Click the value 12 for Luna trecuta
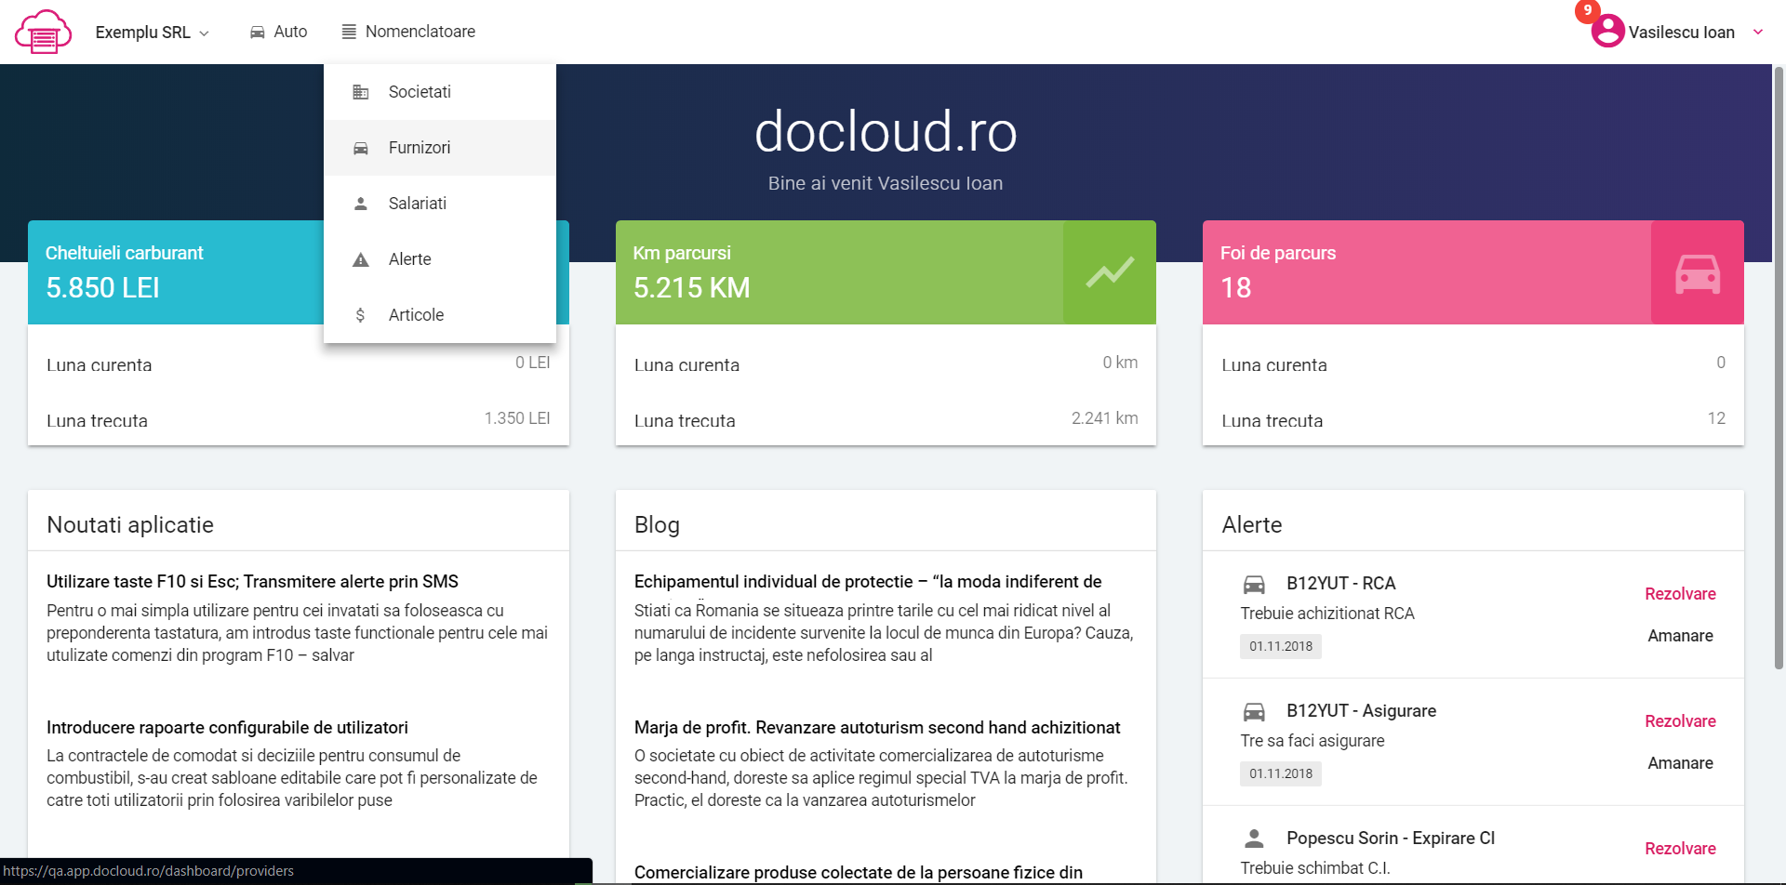This screenshot has width=1786, height=885. (x=1716, y=418)
